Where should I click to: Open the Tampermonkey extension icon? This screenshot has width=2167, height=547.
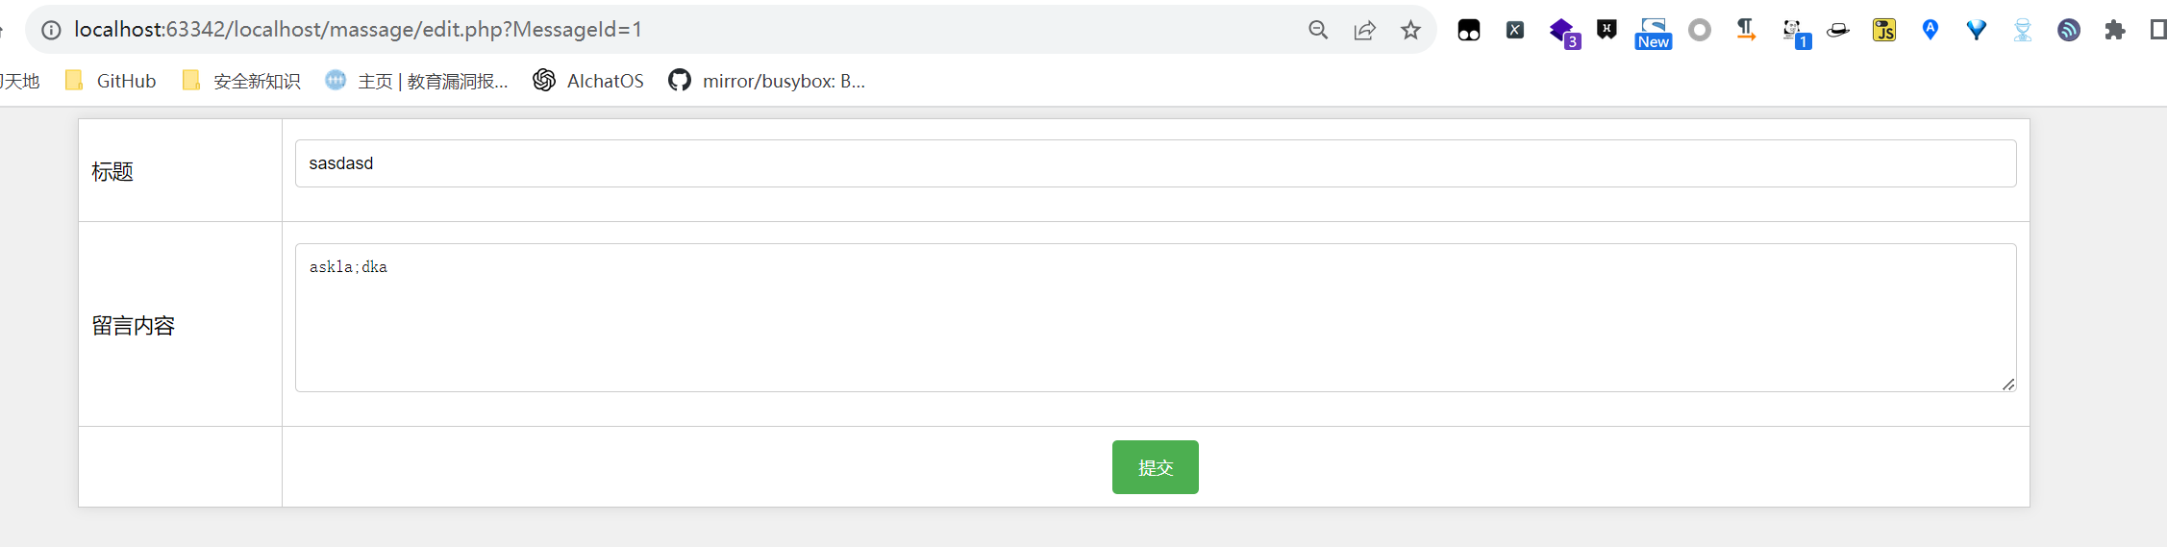tap(1468, 30)
